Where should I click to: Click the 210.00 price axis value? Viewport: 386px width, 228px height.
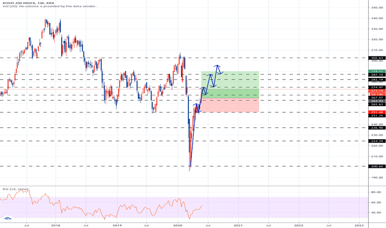[x=377, y=156]
